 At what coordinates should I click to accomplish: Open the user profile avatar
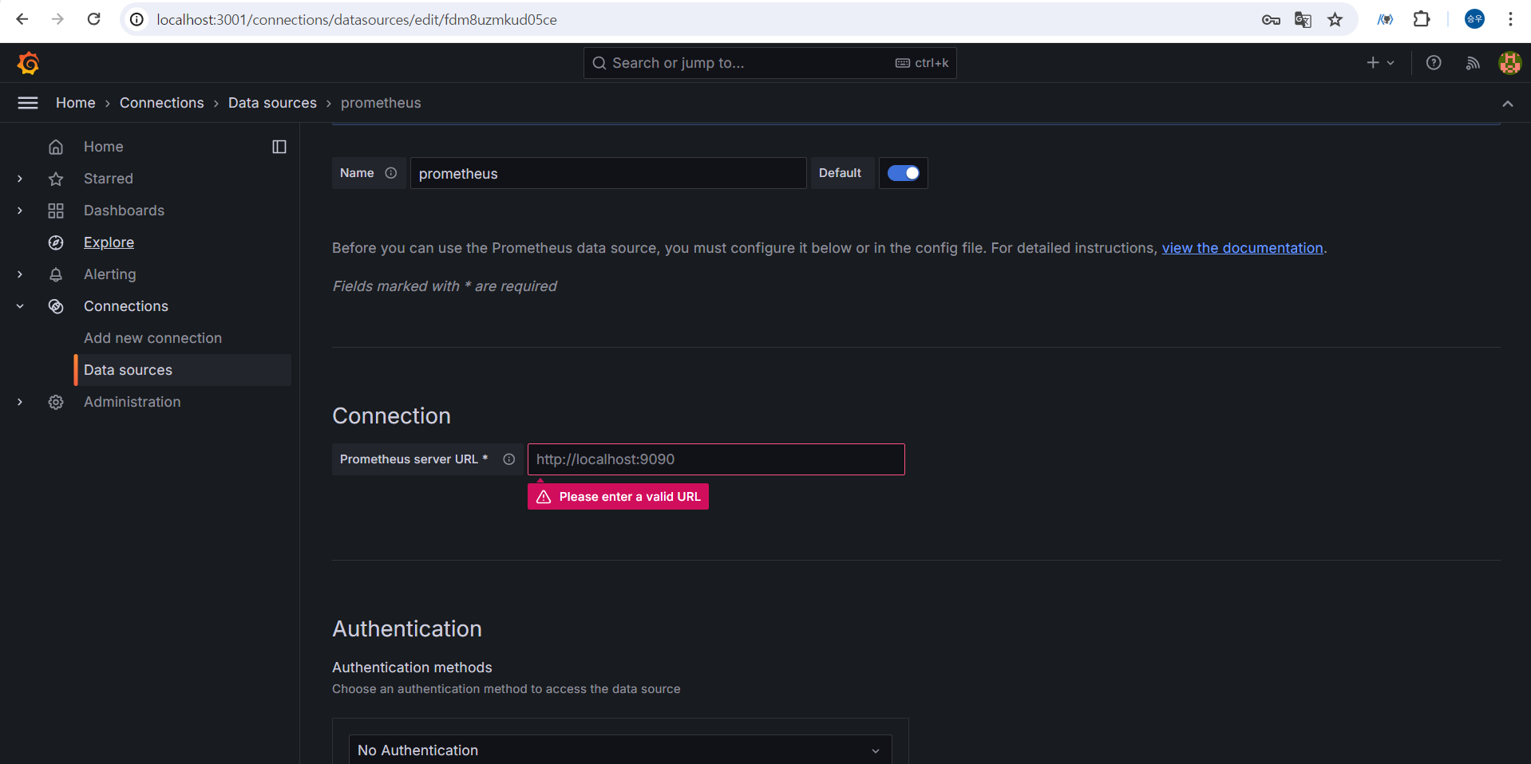(1509, 63)
